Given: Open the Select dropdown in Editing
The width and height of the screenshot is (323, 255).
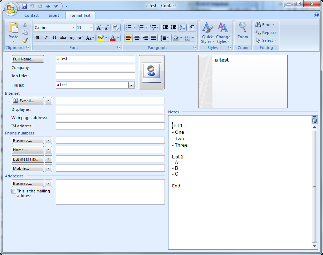Looking at the screenshot, I should tap(266, 40).
